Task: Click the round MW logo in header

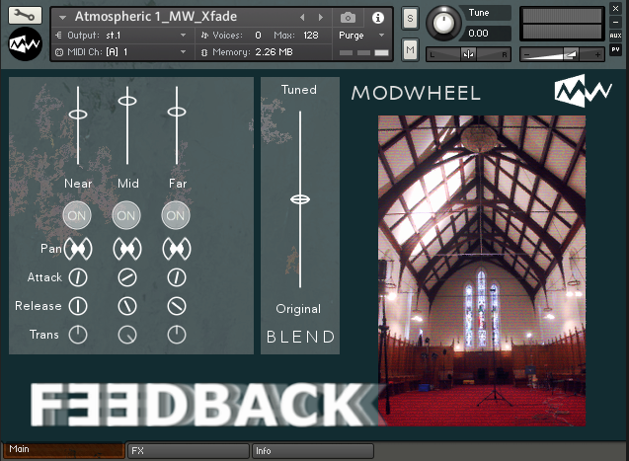Action: pos(25,44)
